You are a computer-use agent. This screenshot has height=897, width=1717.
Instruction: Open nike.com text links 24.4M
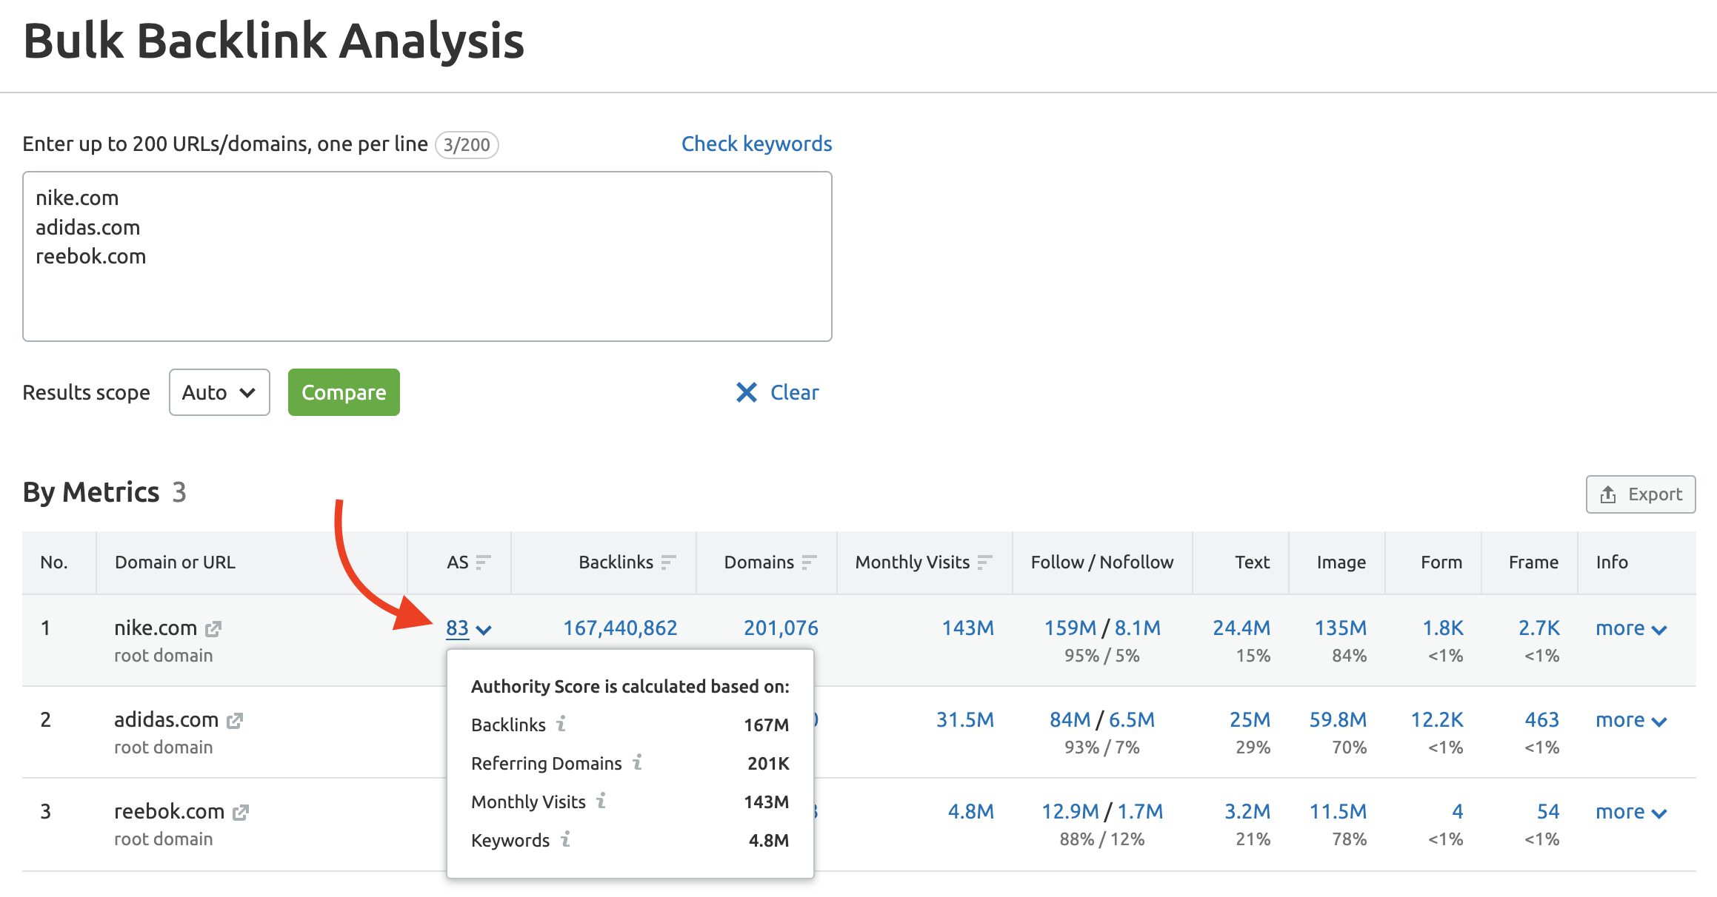1241,628
